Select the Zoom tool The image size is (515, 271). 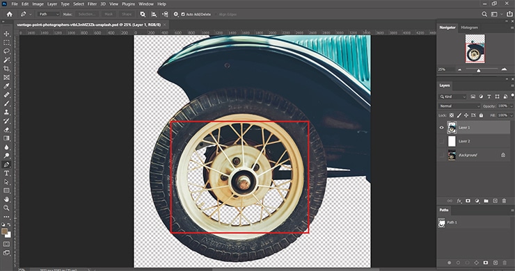(x=6, y=208)
